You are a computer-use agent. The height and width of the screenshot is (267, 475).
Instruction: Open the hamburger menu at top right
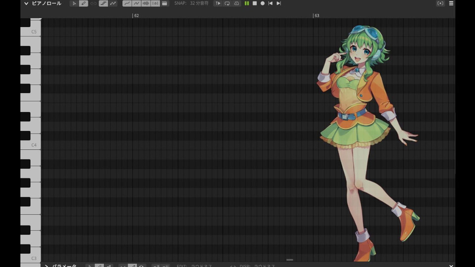coord(451,3)
